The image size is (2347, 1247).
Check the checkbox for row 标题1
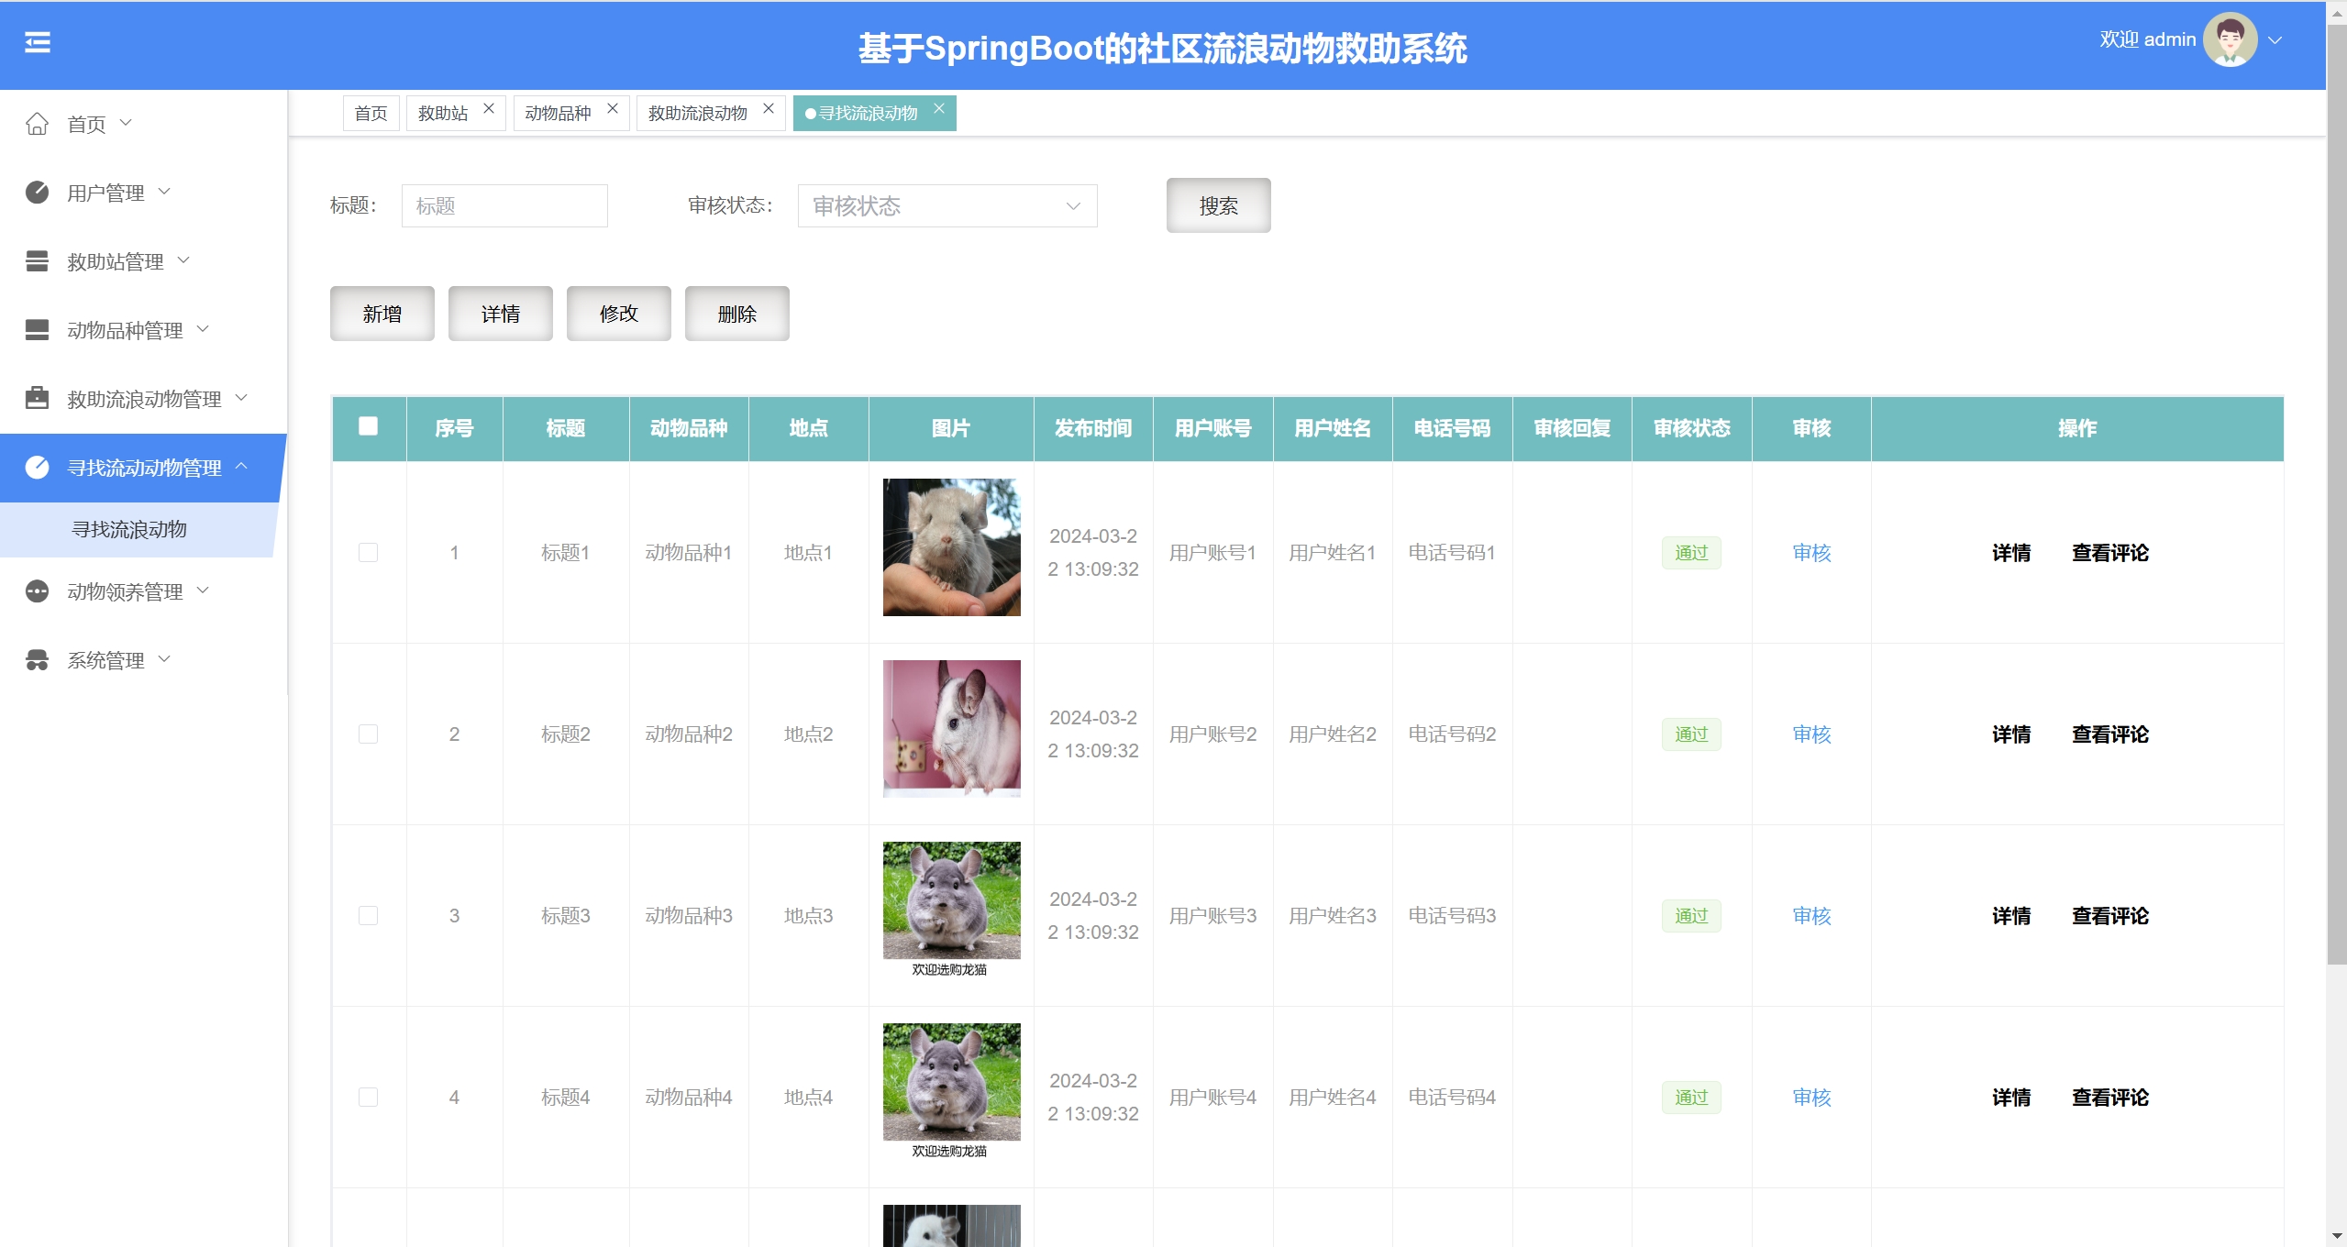point(368,552)
